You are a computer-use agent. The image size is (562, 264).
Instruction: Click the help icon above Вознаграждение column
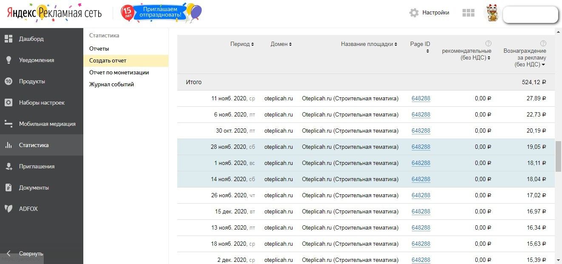(543, 43)
